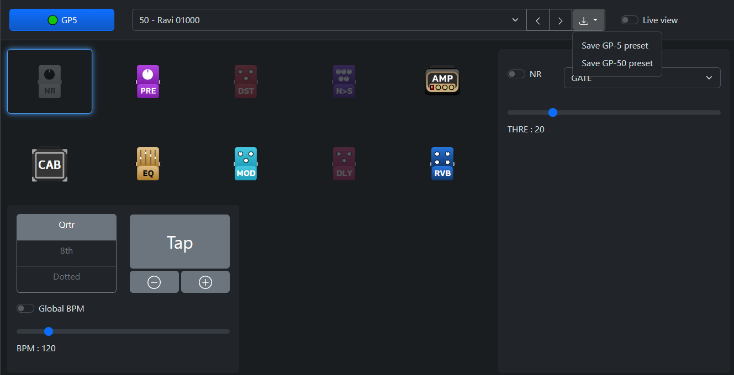Select the DST distortion pedal
This screenshot has height=375, width=734.
click(246, 82)
